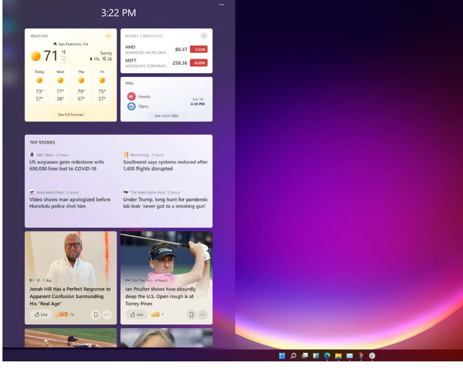463x370 pixels.
Task: Open AMD stock row in watchlist
Action: [166, 49]
